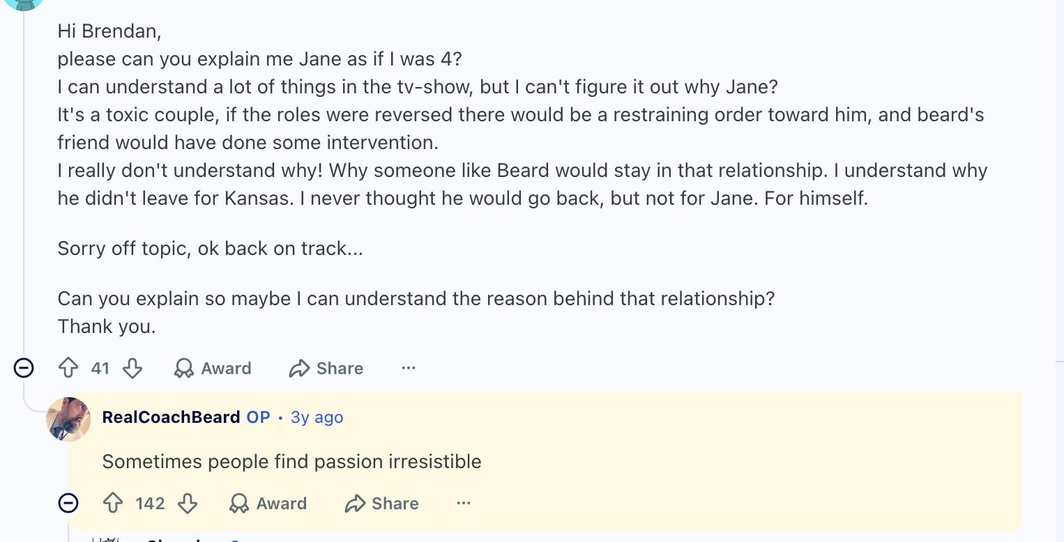Open more options on RealCoachBeard's reply
The width and height of the screenshot is (1064, 542).
pos(464,503)
